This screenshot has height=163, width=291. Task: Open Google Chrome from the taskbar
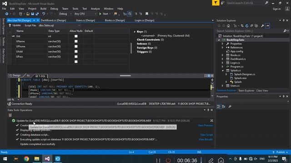tap(26, 159)
